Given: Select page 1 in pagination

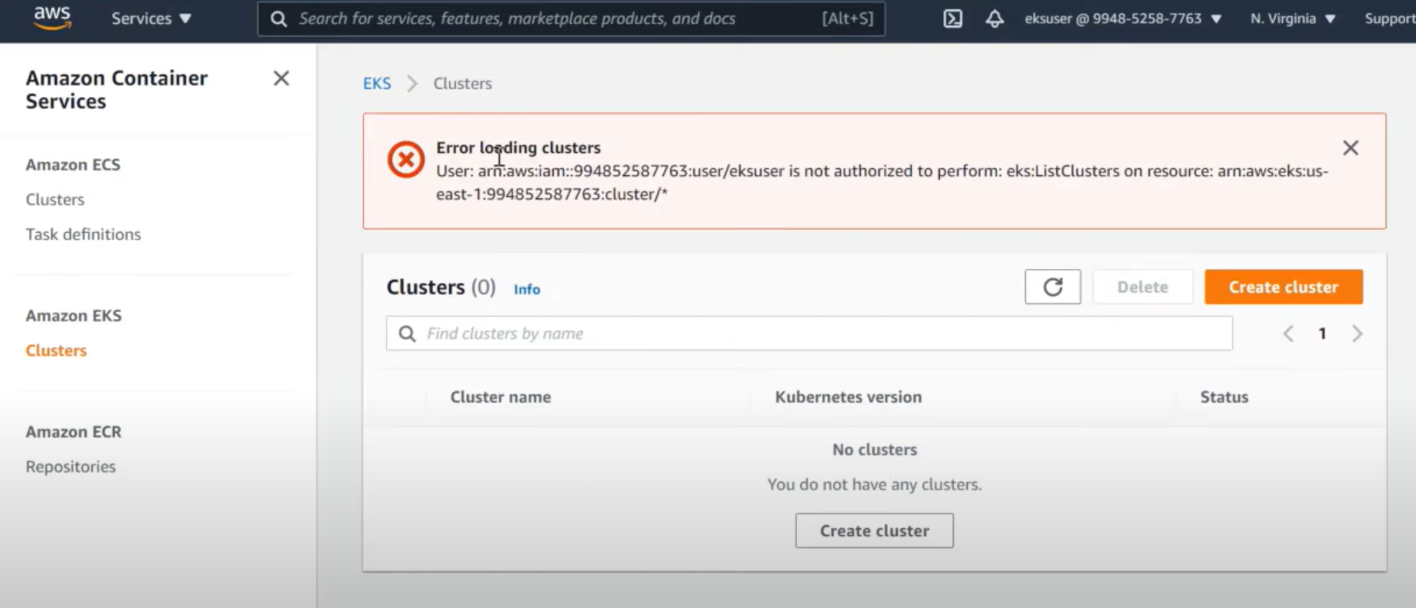Looking at the screenshot, I should tap(1322, 334).
